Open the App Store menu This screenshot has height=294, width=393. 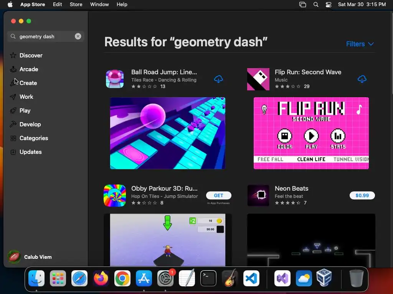pos(33,5)
